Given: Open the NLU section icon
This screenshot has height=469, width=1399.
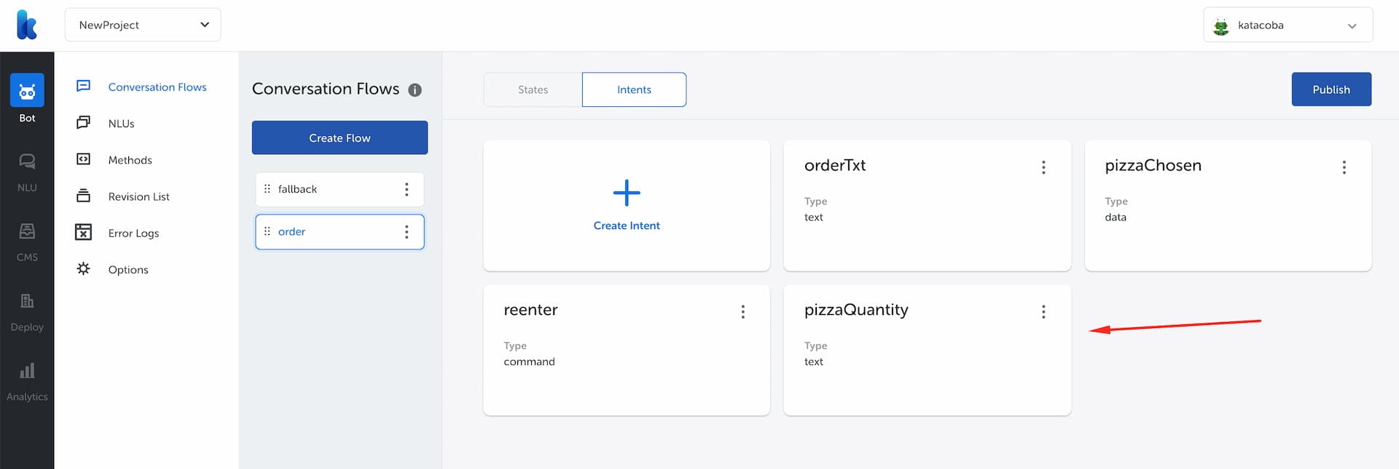Looking at the screenshot, I should (x=27, y=161).
